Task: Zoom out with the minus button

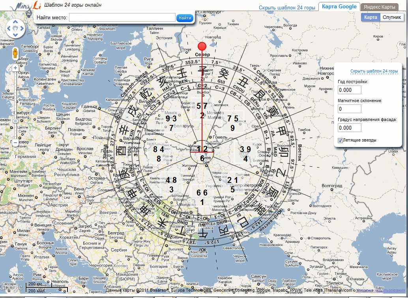Action: point(15,143)
